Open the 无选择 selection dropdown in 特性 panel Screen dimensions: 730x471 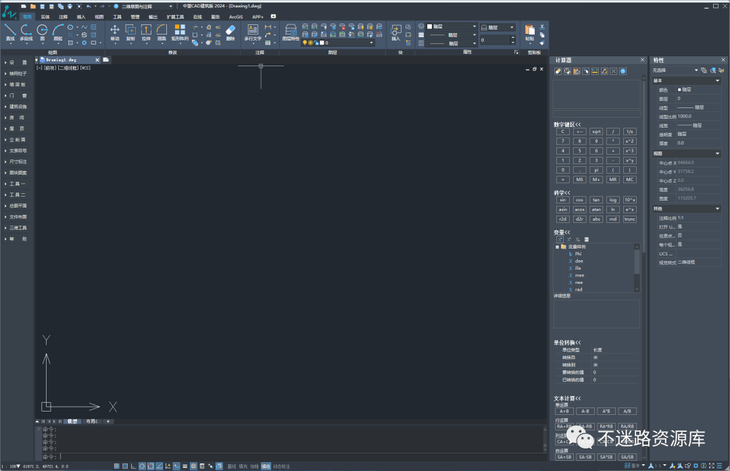point(675,70)
